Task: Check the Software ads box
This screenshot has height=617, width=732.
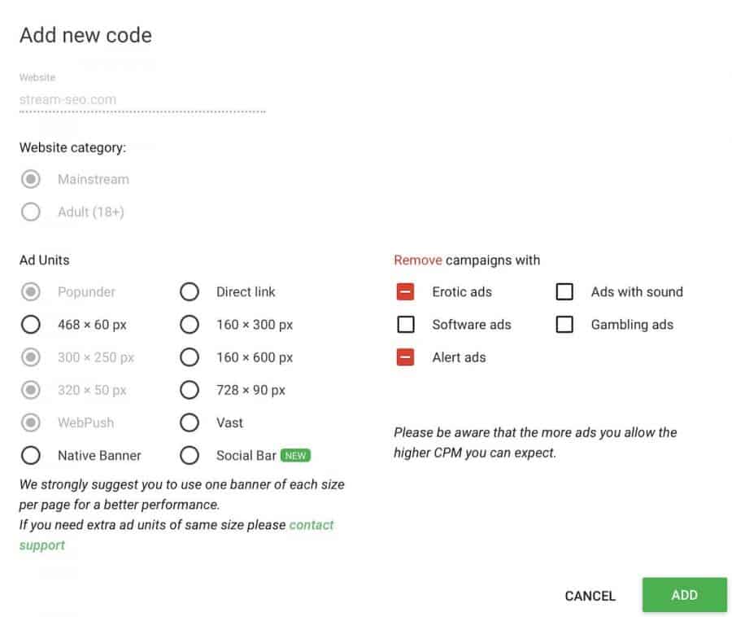Action: (405, 325)
